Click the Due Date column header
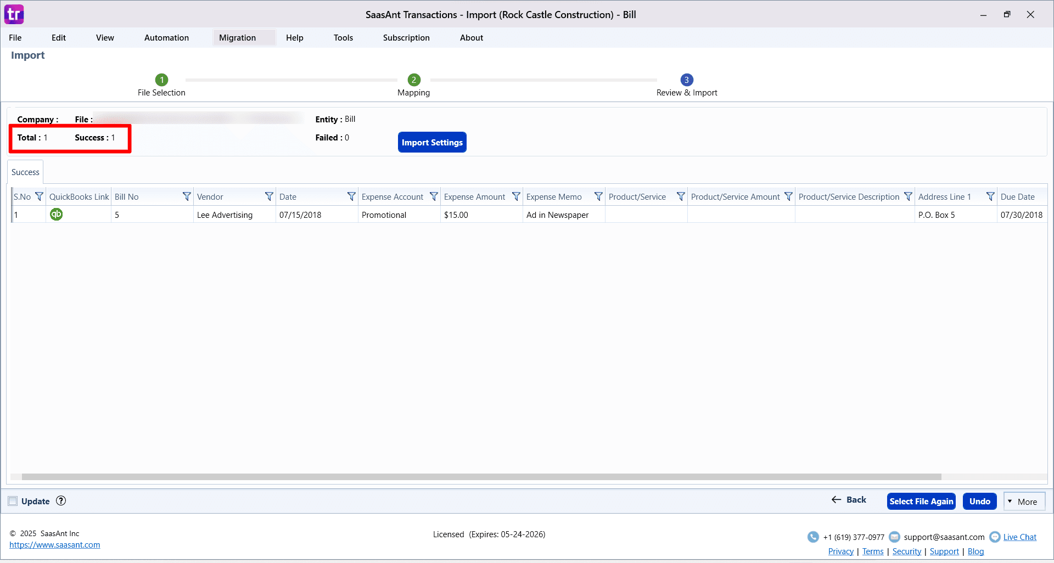This screenshot has height=563, width=1054. click(1022, 196)
